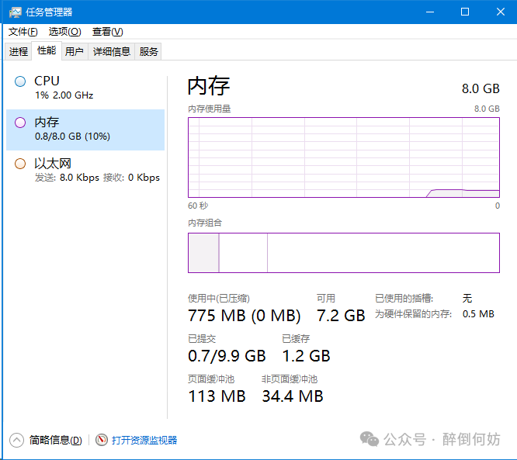Click the CPU circle indicator icon
Screen dimensions: 517x460
click(20, 81)
